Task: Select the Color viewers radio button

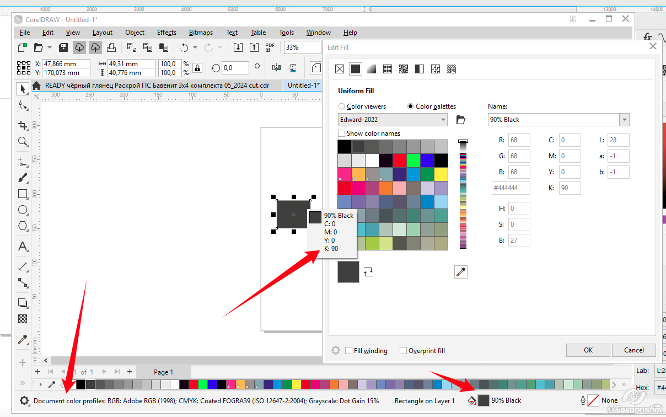Action: click(x=342, y=106)
